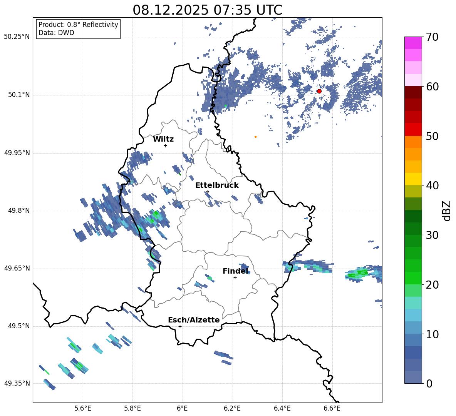Click the 49.65°N latitude label
This screenshot has width=456, height=416.
coord(17,268)
